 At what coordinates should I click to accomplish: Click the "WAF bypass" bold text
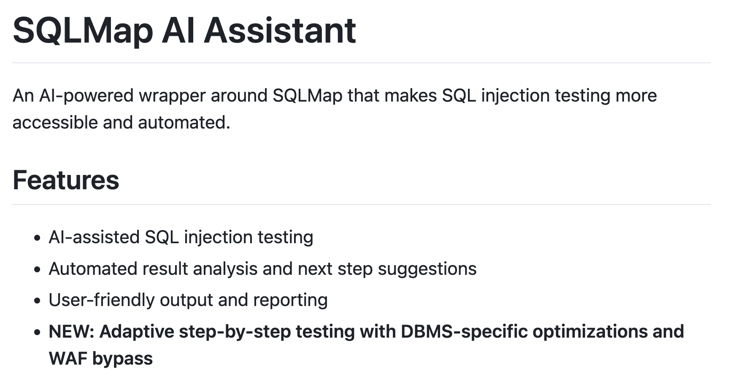(x=101, y=359)
